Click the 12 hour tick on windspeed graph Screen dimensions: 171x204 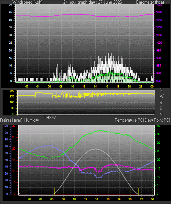(x=84, y=86)
